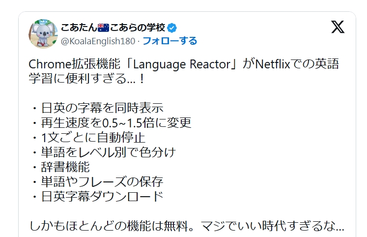
Task: Click the こあたん display name
Action: (79, 28)
